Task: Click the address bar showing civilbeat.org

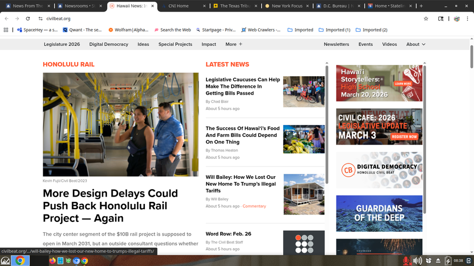Action: click(211, 18)
